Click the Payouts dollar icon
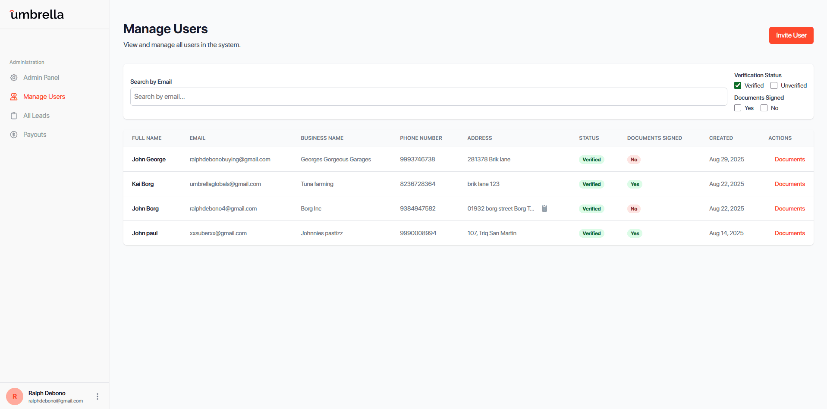The image size is (827, 409). point(14,134)
